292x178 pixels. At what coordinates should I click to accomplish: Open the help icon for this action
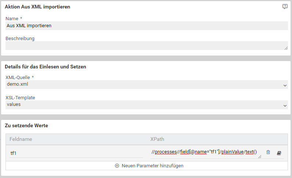point(285,7)
